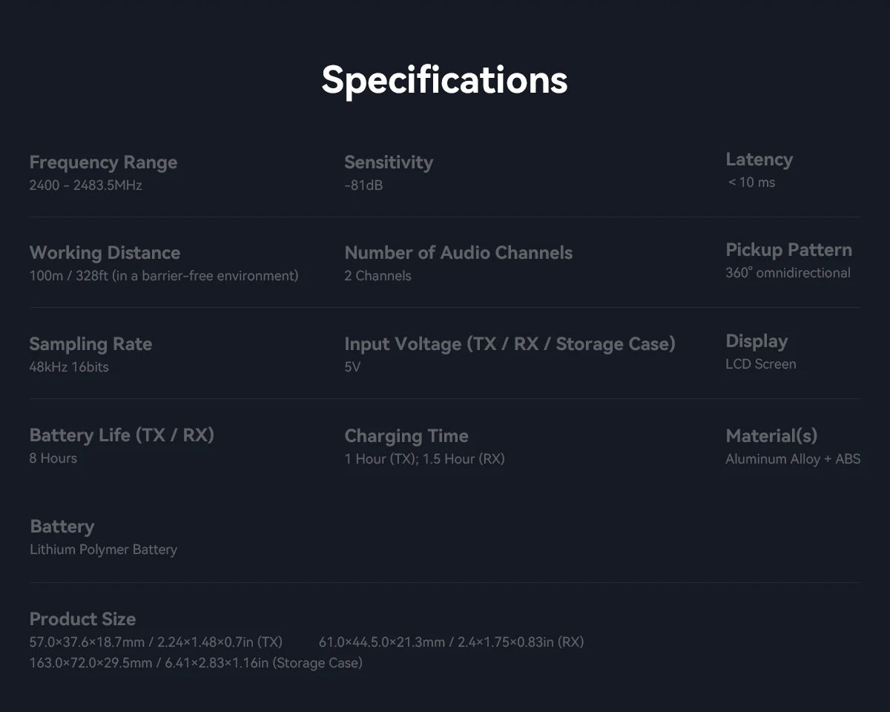The height and width of the screenshot is (712, 890).
Task: Click the Specifications heading
Action: coord(444,80)
